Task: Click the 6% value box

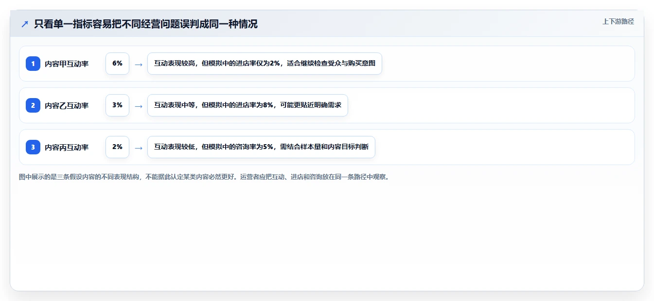Action: tap(117, 64)
